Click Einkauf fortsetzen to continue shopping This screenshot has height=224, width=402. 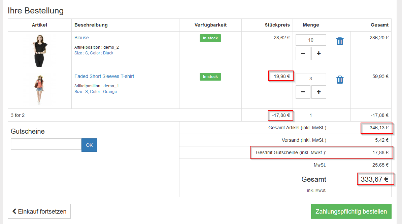(x=39, y=212)
